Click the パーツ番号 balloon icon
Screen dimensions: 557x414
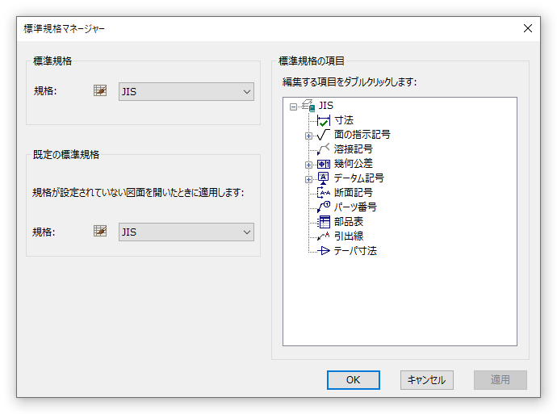tap(323, 207)
